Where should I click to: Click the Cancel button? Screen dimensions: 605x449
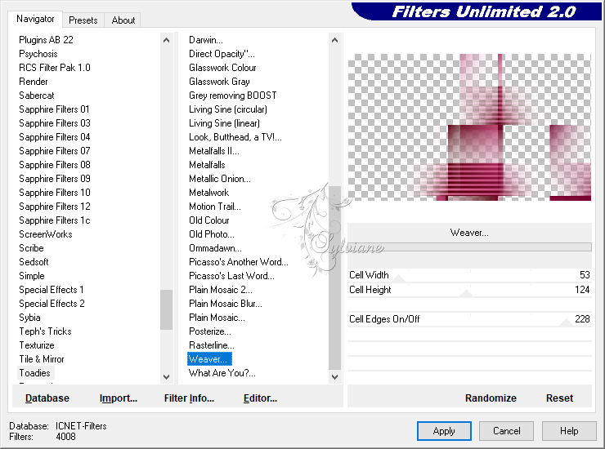[507, 430]
